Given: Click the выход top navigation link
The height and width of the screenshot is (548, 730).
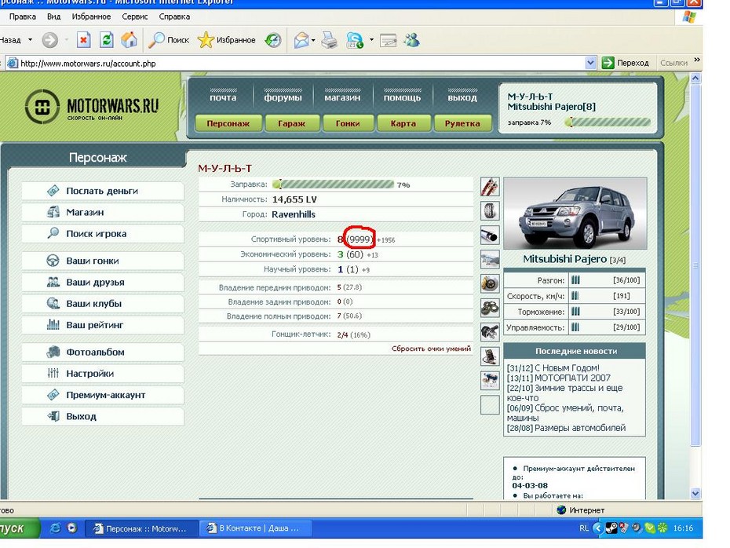Looking at the screenshot, I should (462, 97).
